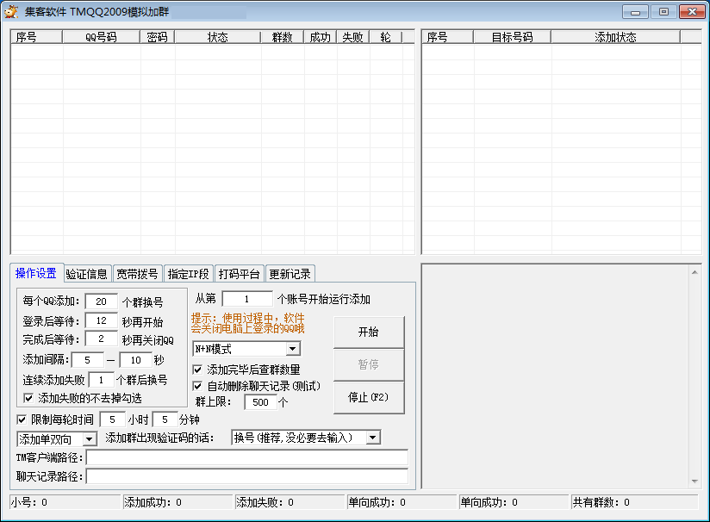Switch to the 操作设置 tab
This screenshot has height=522, width=710.
tap(36, 273)
